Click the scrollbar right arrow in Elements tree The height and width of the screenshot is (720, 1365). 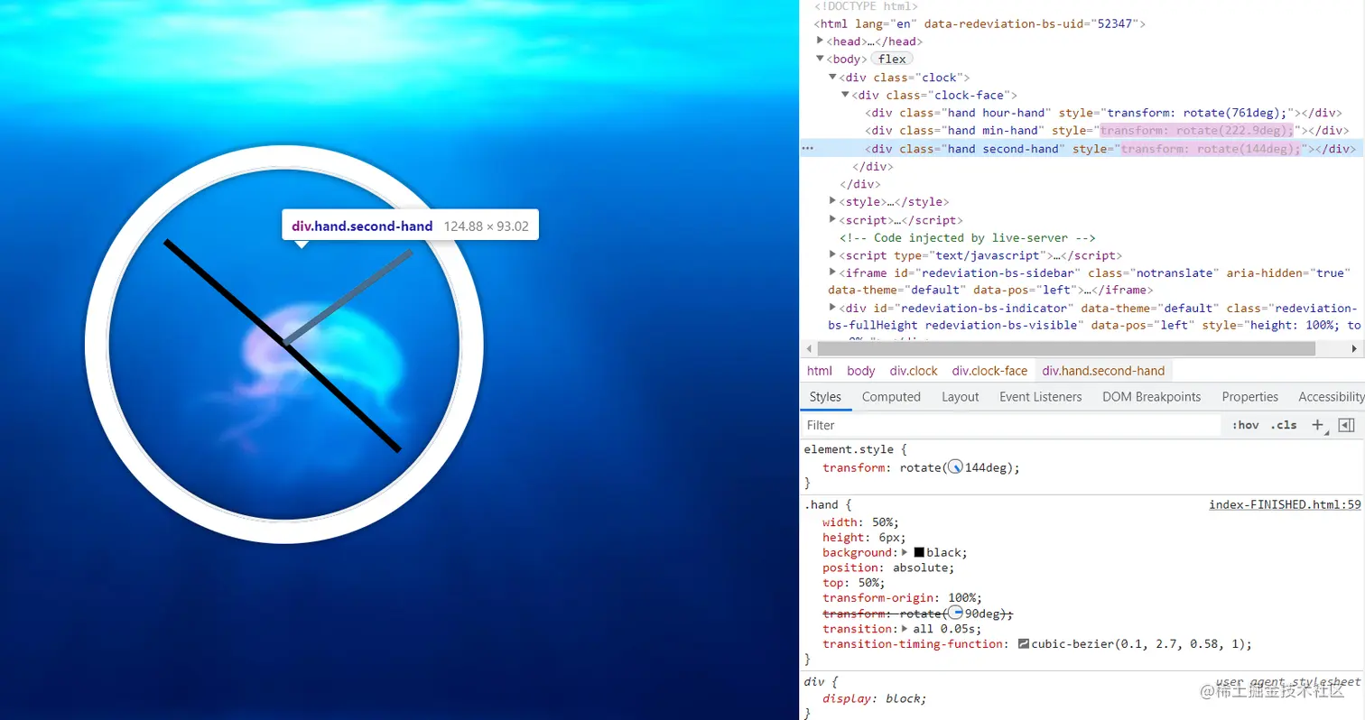point(1354,348)
